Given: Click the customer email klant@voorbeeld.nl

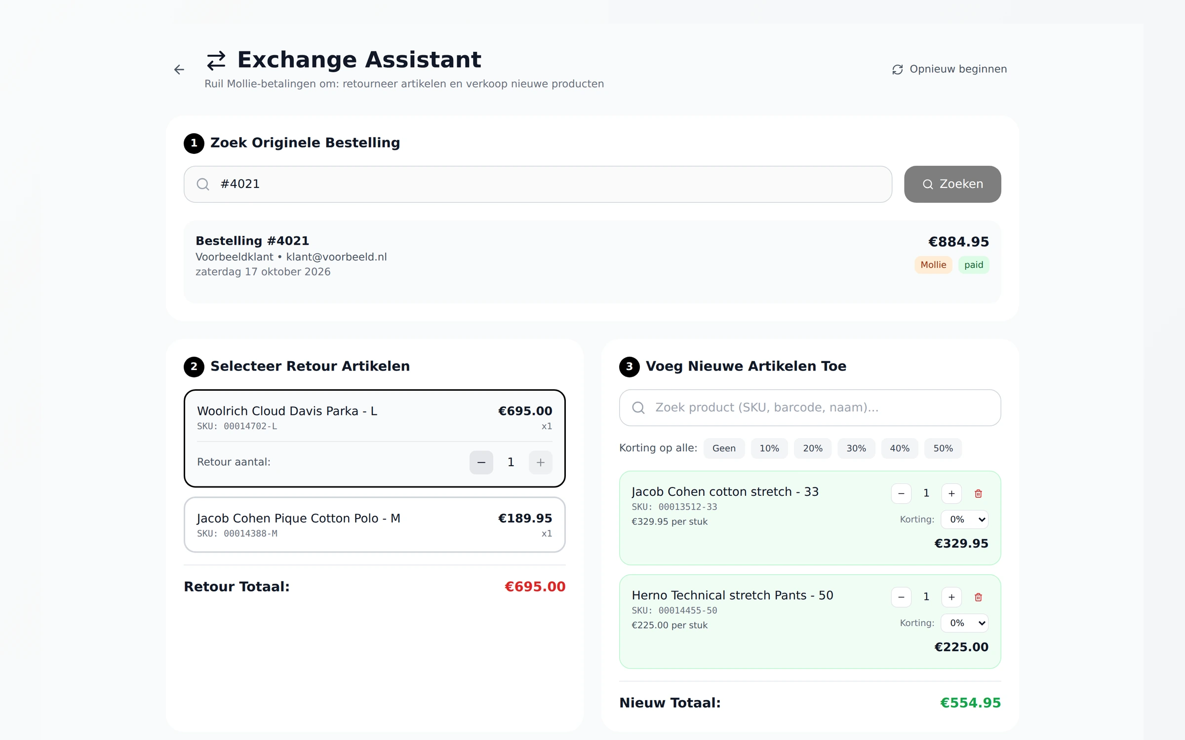Looking at the screenshot, I should click(336, 257).
